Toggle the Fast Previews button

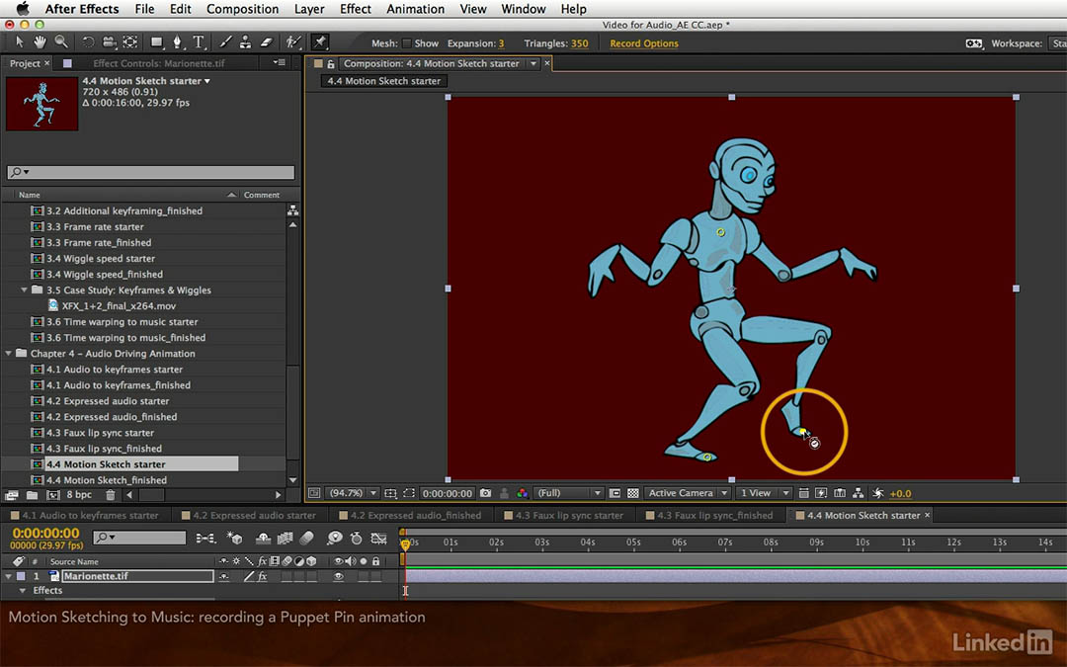[x=821, y=493]
